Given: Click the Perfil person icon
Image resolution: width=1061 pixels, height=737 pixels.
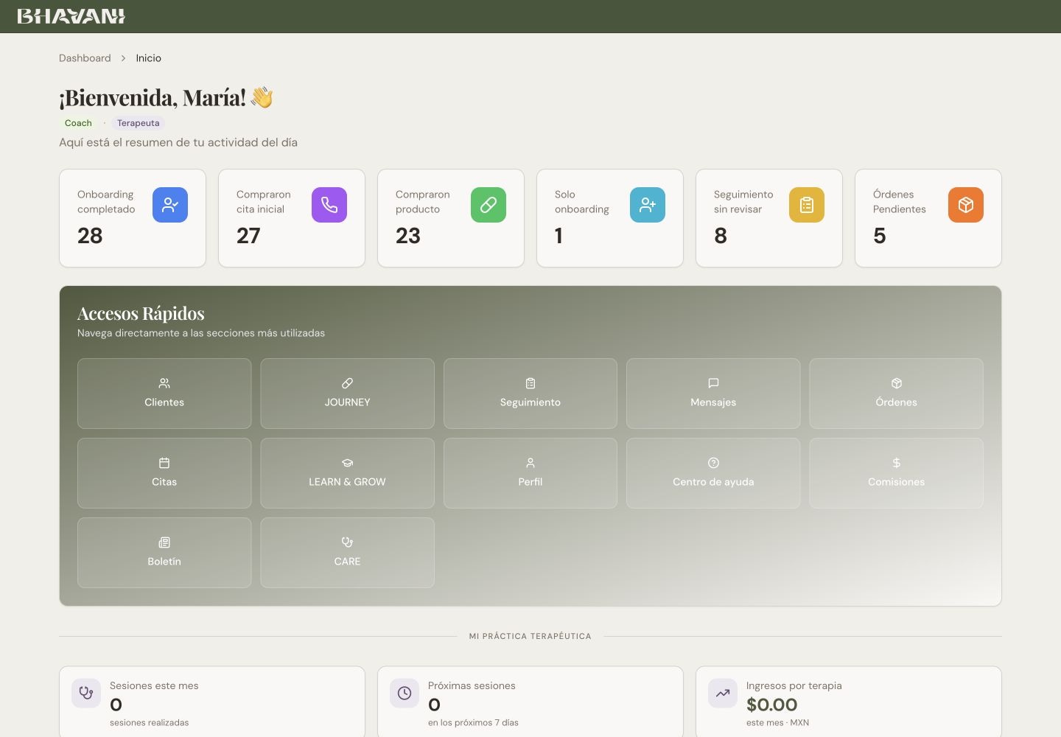Looking at the screenshot, I should point(530,463).
